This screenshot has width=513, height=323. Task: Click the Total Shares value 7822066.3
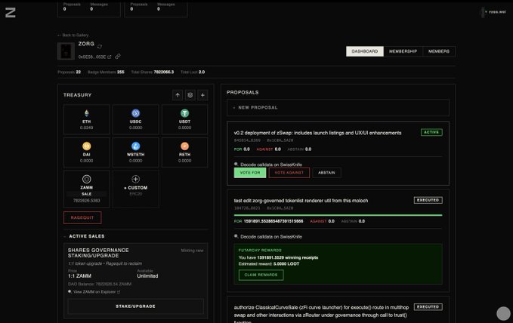(x=164, y=72)
